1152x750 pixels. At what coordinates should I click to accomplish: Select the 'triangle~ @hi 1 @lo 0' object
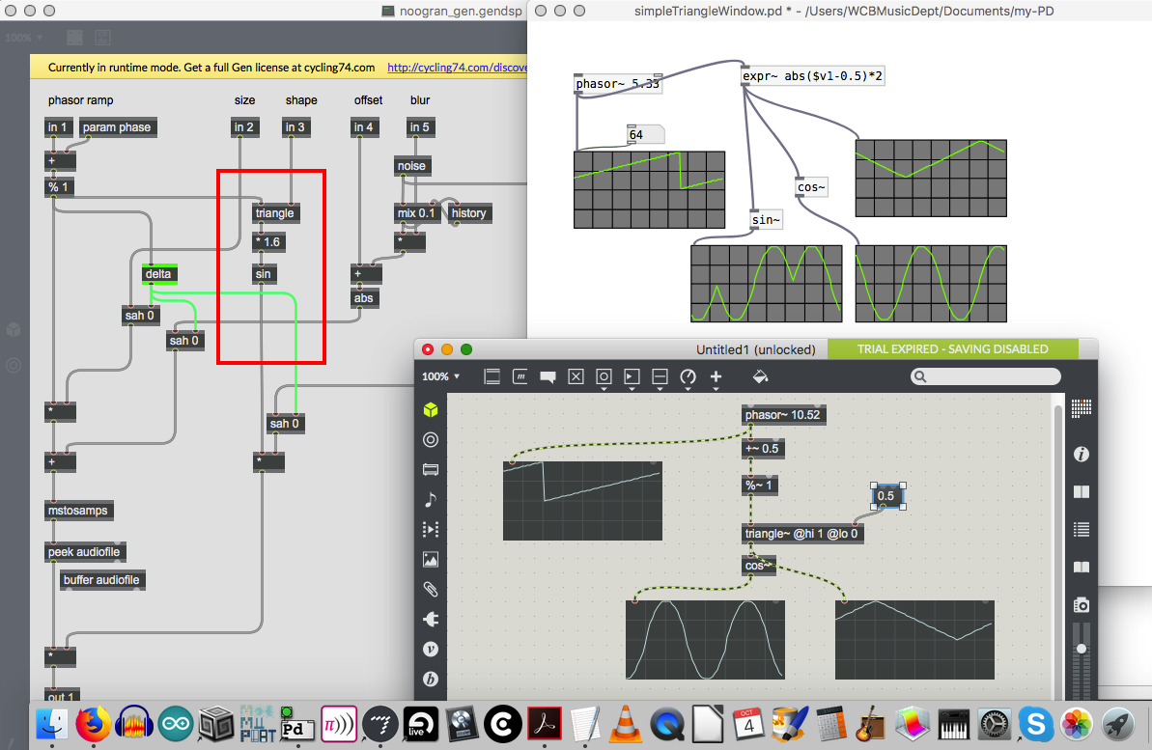click(801, 534)
